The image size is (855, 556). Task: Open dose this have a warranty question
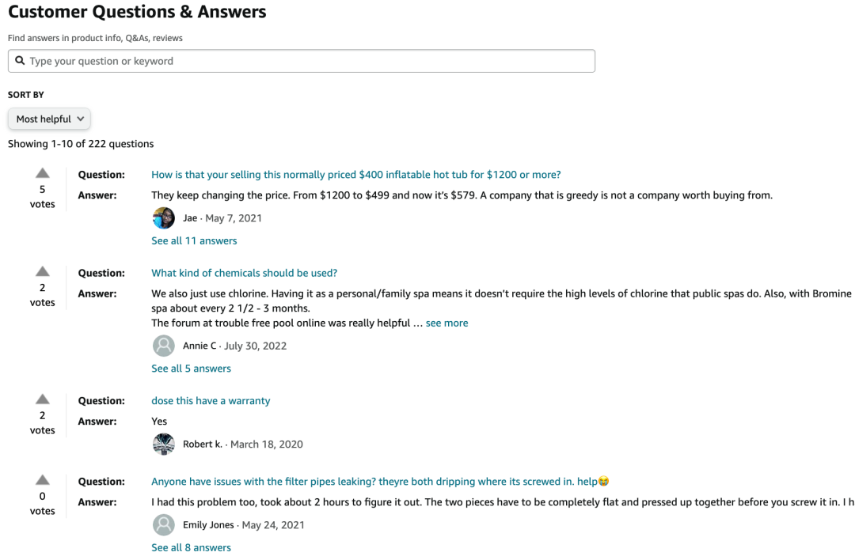[211, 401]
